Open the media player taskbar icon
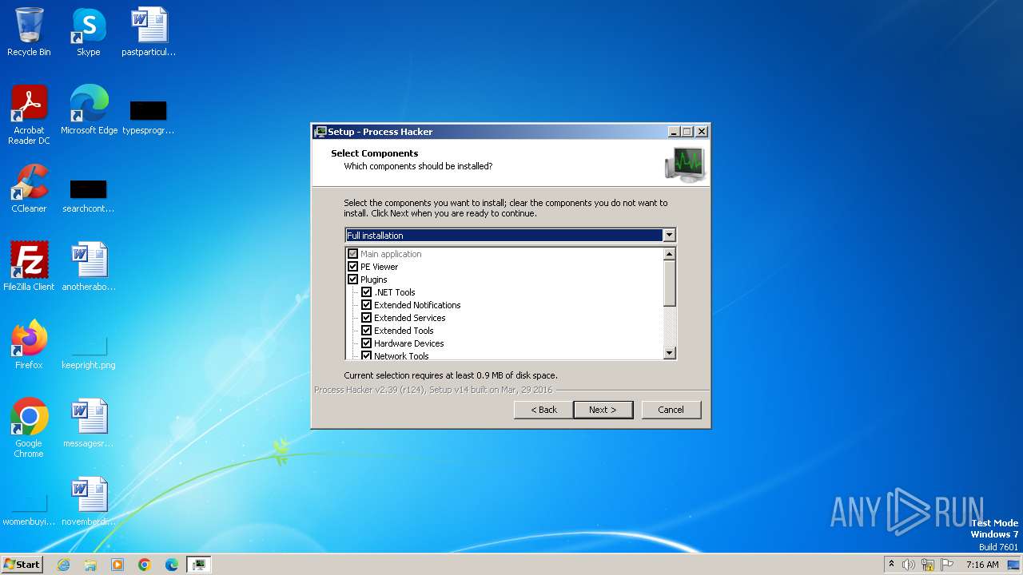The width and height of the screenshot is (1023, 575). click(x=117, y=565)
